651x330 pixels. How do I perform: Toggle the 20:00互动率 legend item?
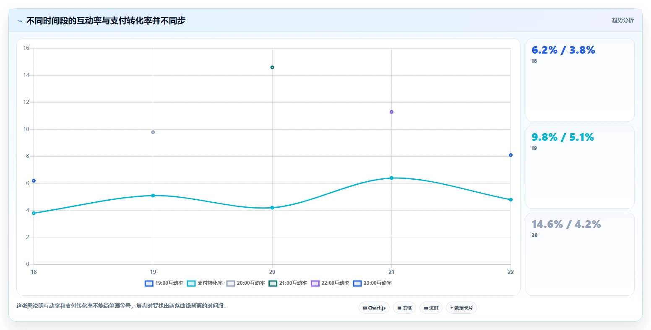click(245, 283)
